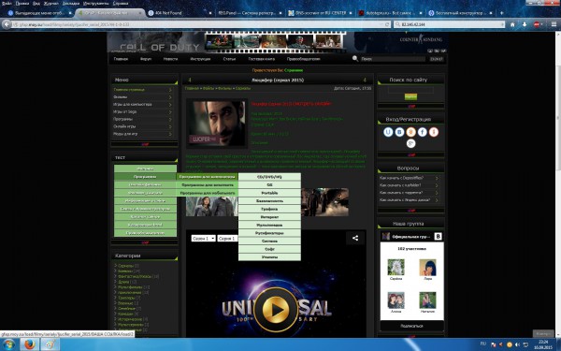Image resolution: width=561 pixels, height=351 pixels.
Task: Open Firefox from the Windows taskbar
Action: point(30,344)
